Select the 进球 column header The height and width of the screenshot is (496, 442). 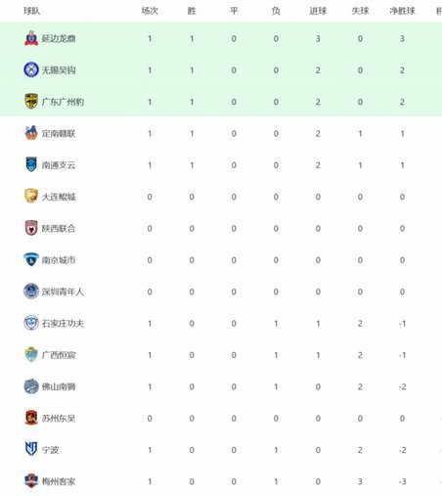click(x=318, y=11)
